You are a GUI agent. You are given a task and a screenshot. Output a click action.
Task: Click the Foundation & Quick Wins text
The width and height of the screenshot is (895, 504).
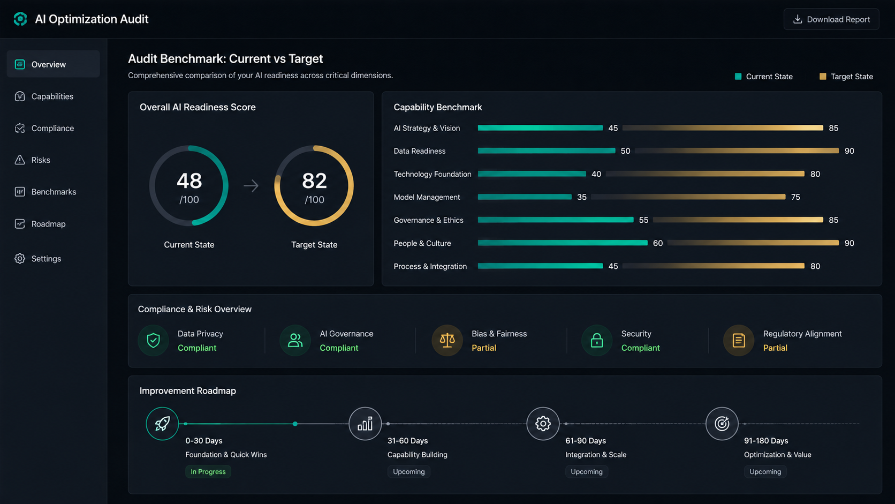point(226,455)
